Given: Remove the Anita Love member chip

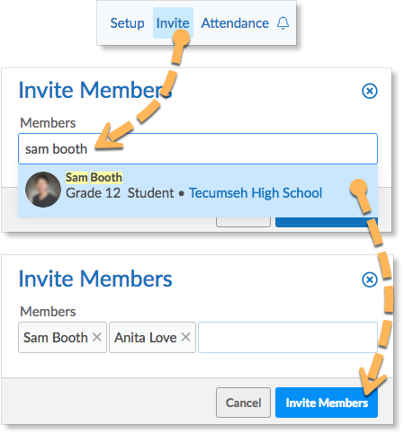Looking at the screenshot, I should (185, 337).
